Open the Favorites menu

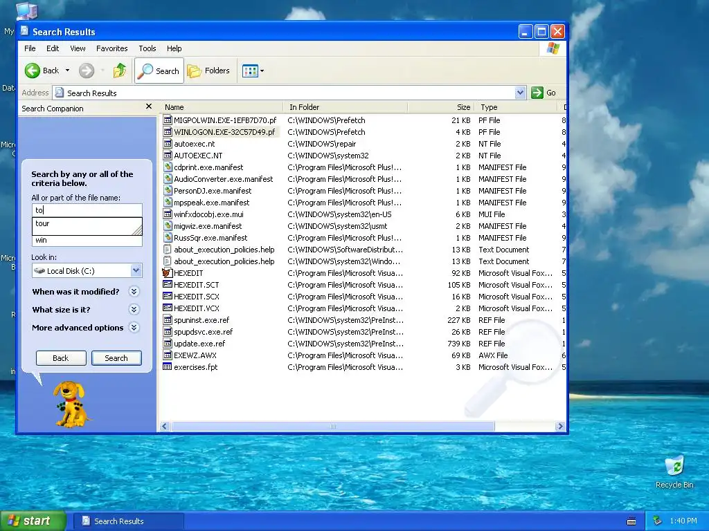[x=111, y=48]
